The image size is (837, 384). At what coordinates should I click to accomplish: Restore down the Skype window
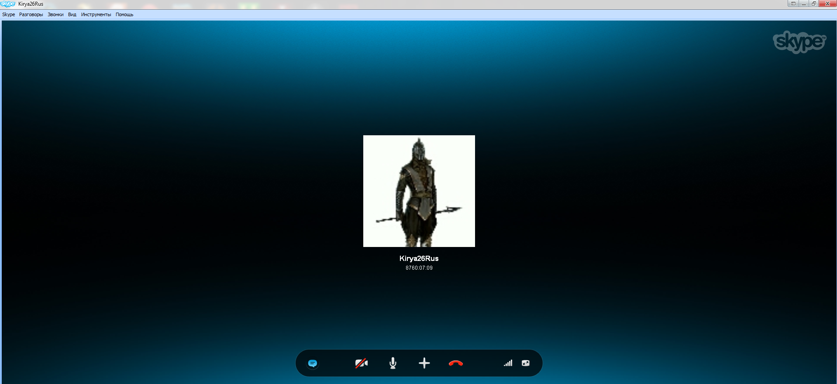(x=814, y=3)
